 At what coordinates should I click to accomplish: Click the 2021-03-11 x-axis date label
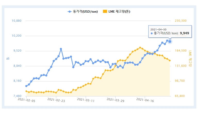(x=86, y=99)
